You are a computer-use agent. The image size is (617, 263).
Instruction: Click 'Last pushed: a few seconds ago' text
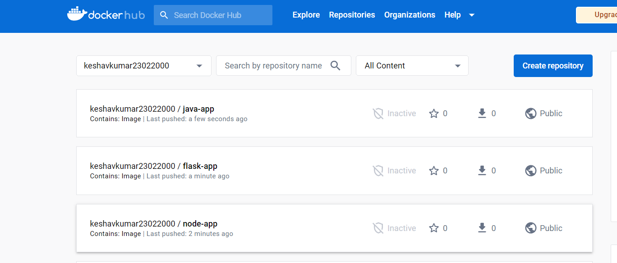pyautogui.click(x=197, y=119)
